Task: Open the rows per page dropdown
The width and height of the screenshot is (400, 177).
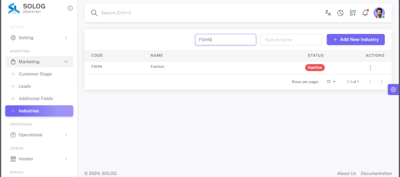Action: click(331, 82)
